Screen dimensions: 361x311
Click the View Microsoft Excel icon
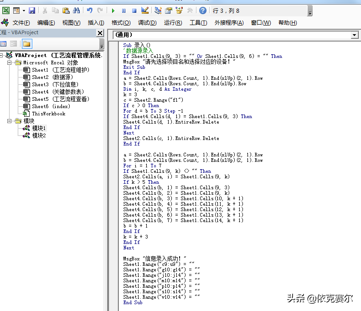(x=6, y=10)
